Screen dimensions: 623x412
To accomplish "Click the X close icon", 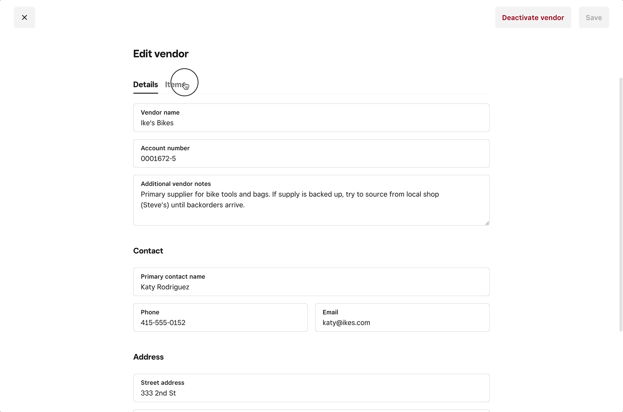I will (x=24, y=17).
